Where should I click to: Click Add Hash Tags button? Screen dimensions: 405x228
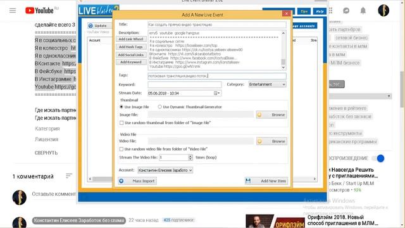tap(131, 47)
